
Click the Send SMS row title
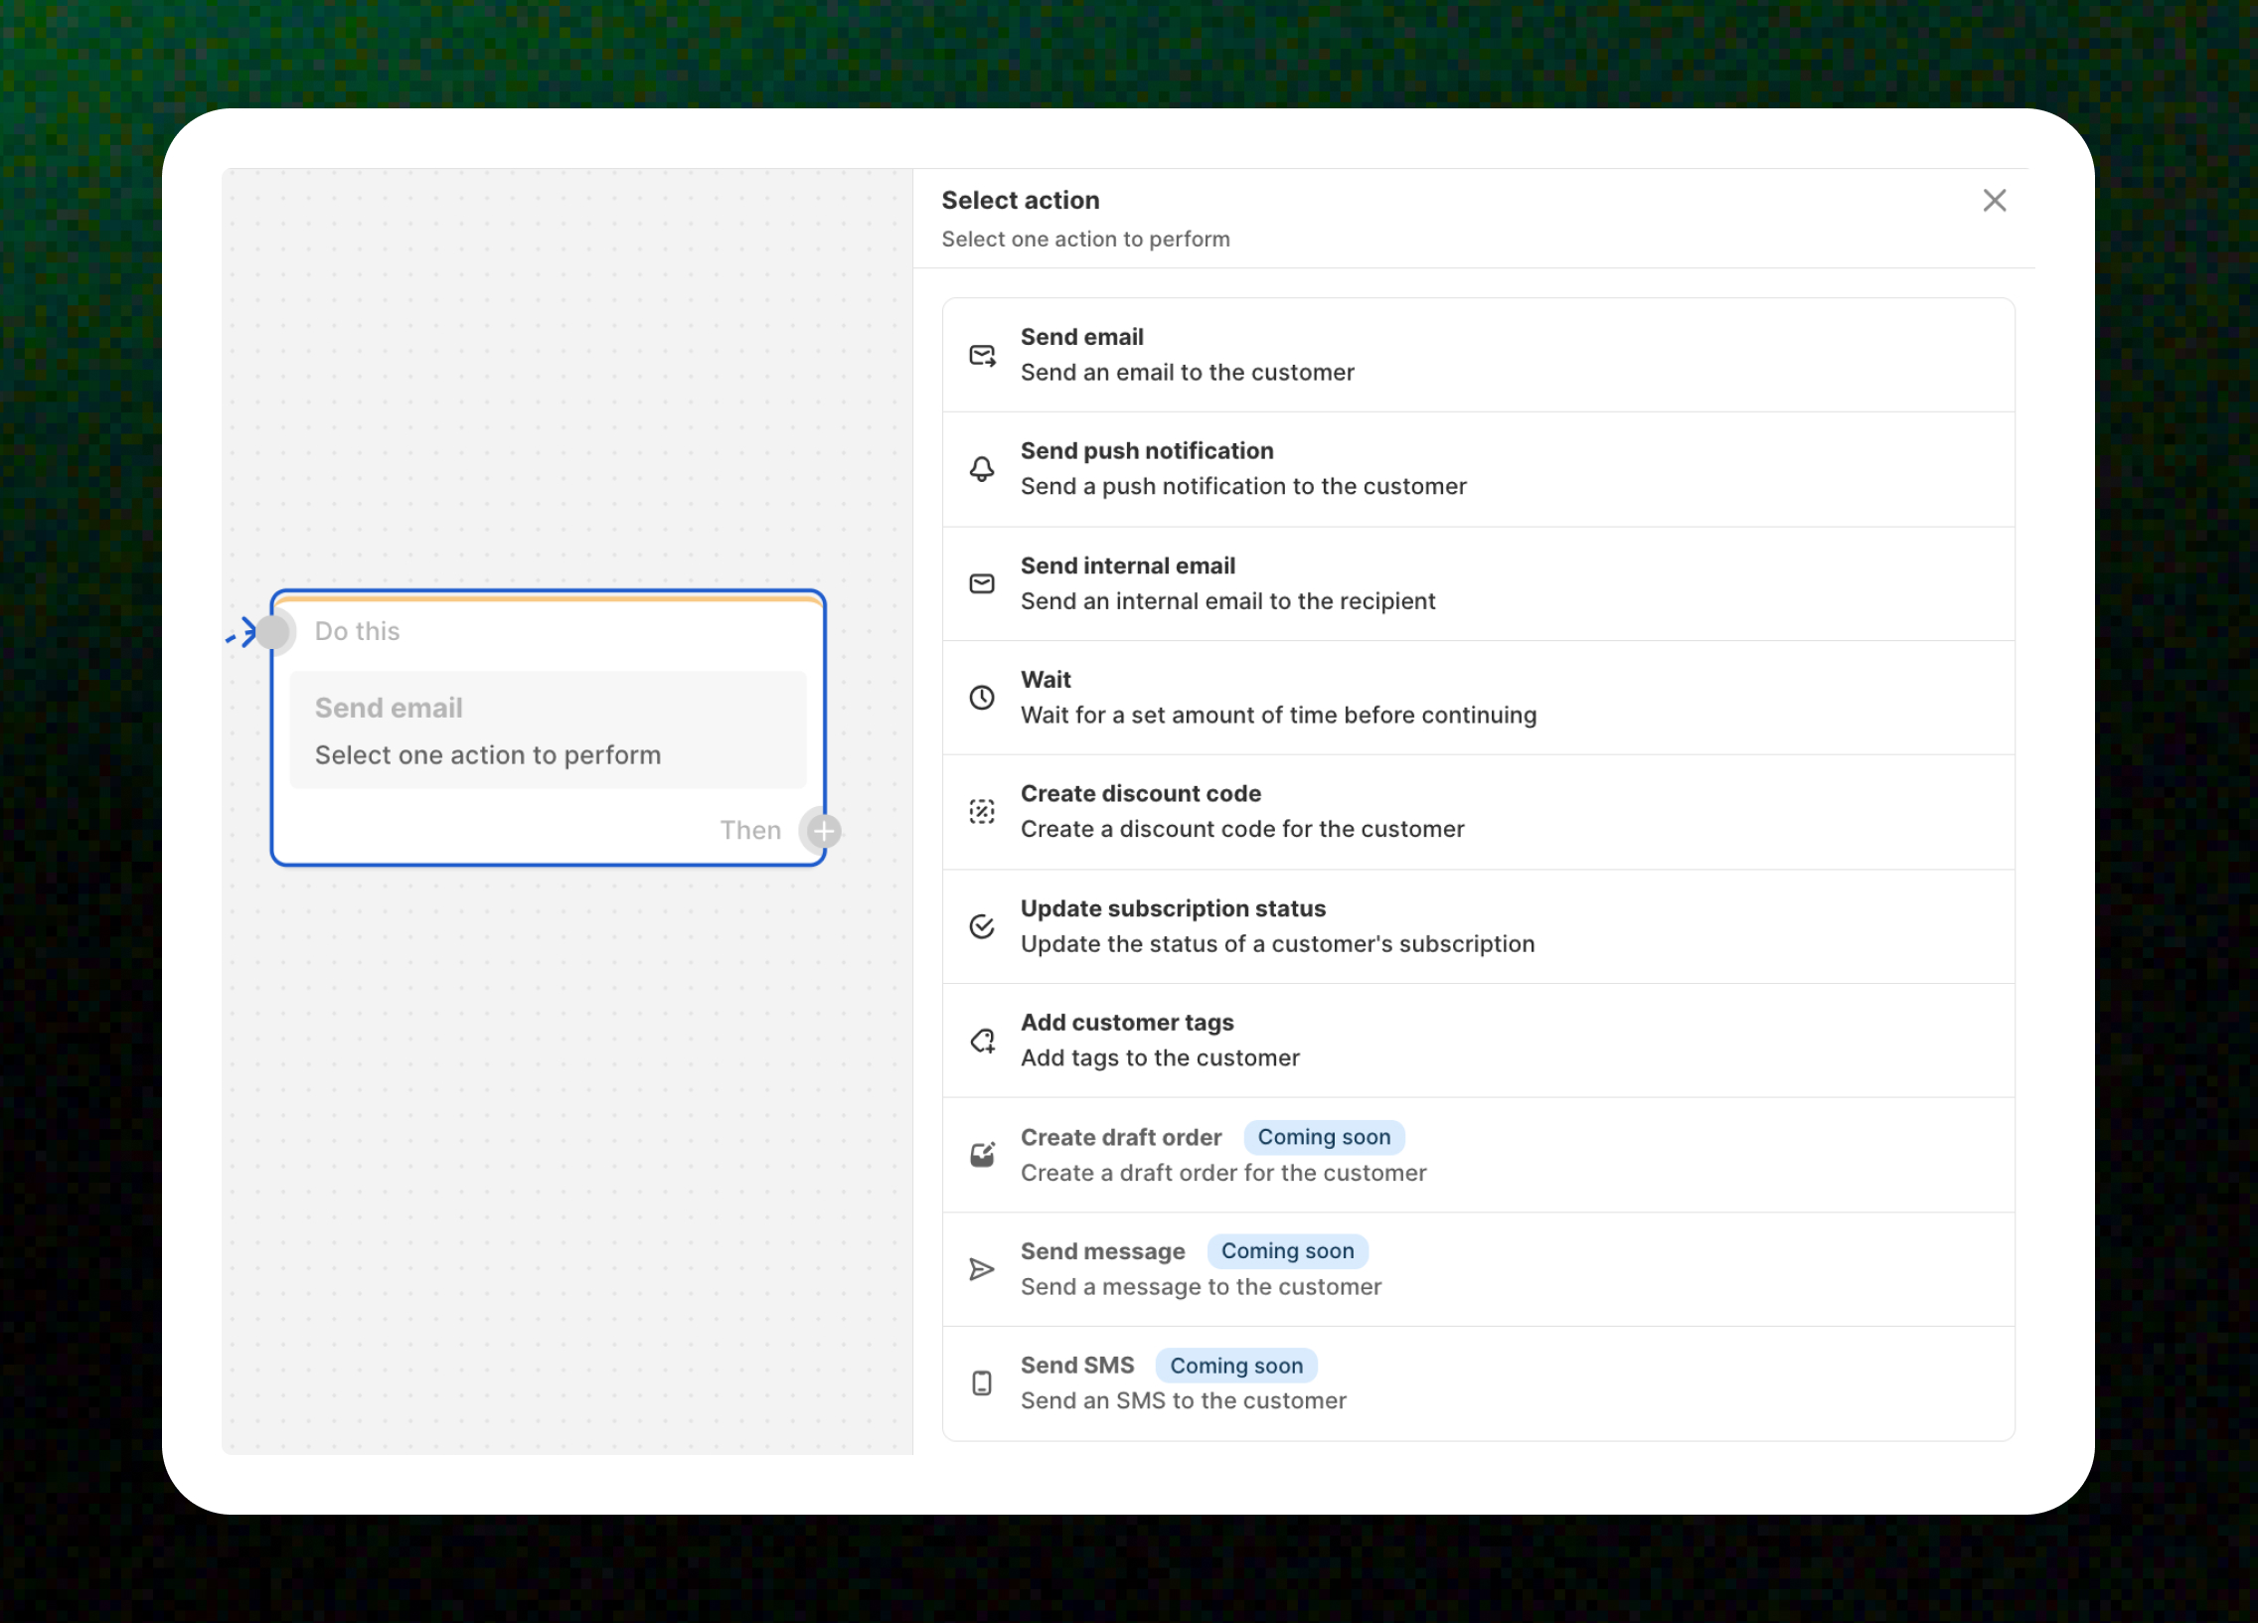pyautogui.click(x=1076, y=1366)
